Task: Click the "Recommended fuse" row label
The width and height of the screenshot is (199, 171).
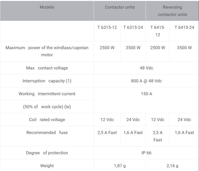Action: click(x=47, y=132)
